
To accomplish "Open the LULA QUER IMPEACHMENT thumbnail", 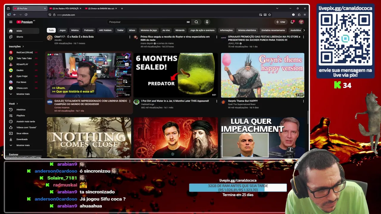I will click(263, 138).
